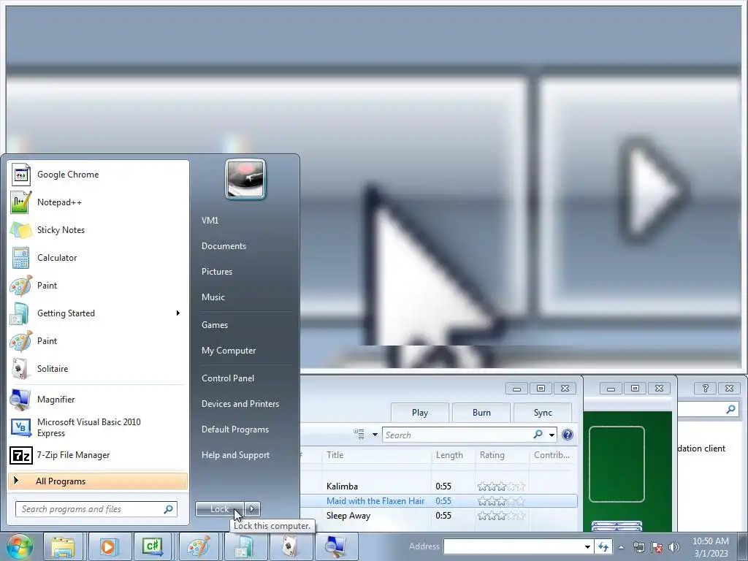The height and width of the screenshot is (561, 748).
Task: Open Games from Start menu
Action: tap(245, 325)
